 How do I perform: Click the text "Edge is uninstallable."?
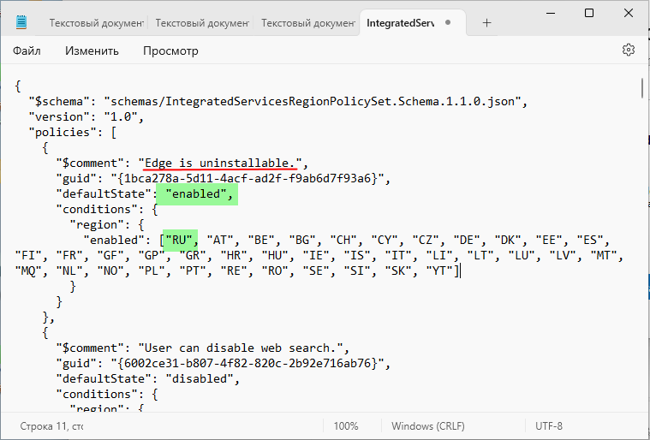click(x=220, y=163)
